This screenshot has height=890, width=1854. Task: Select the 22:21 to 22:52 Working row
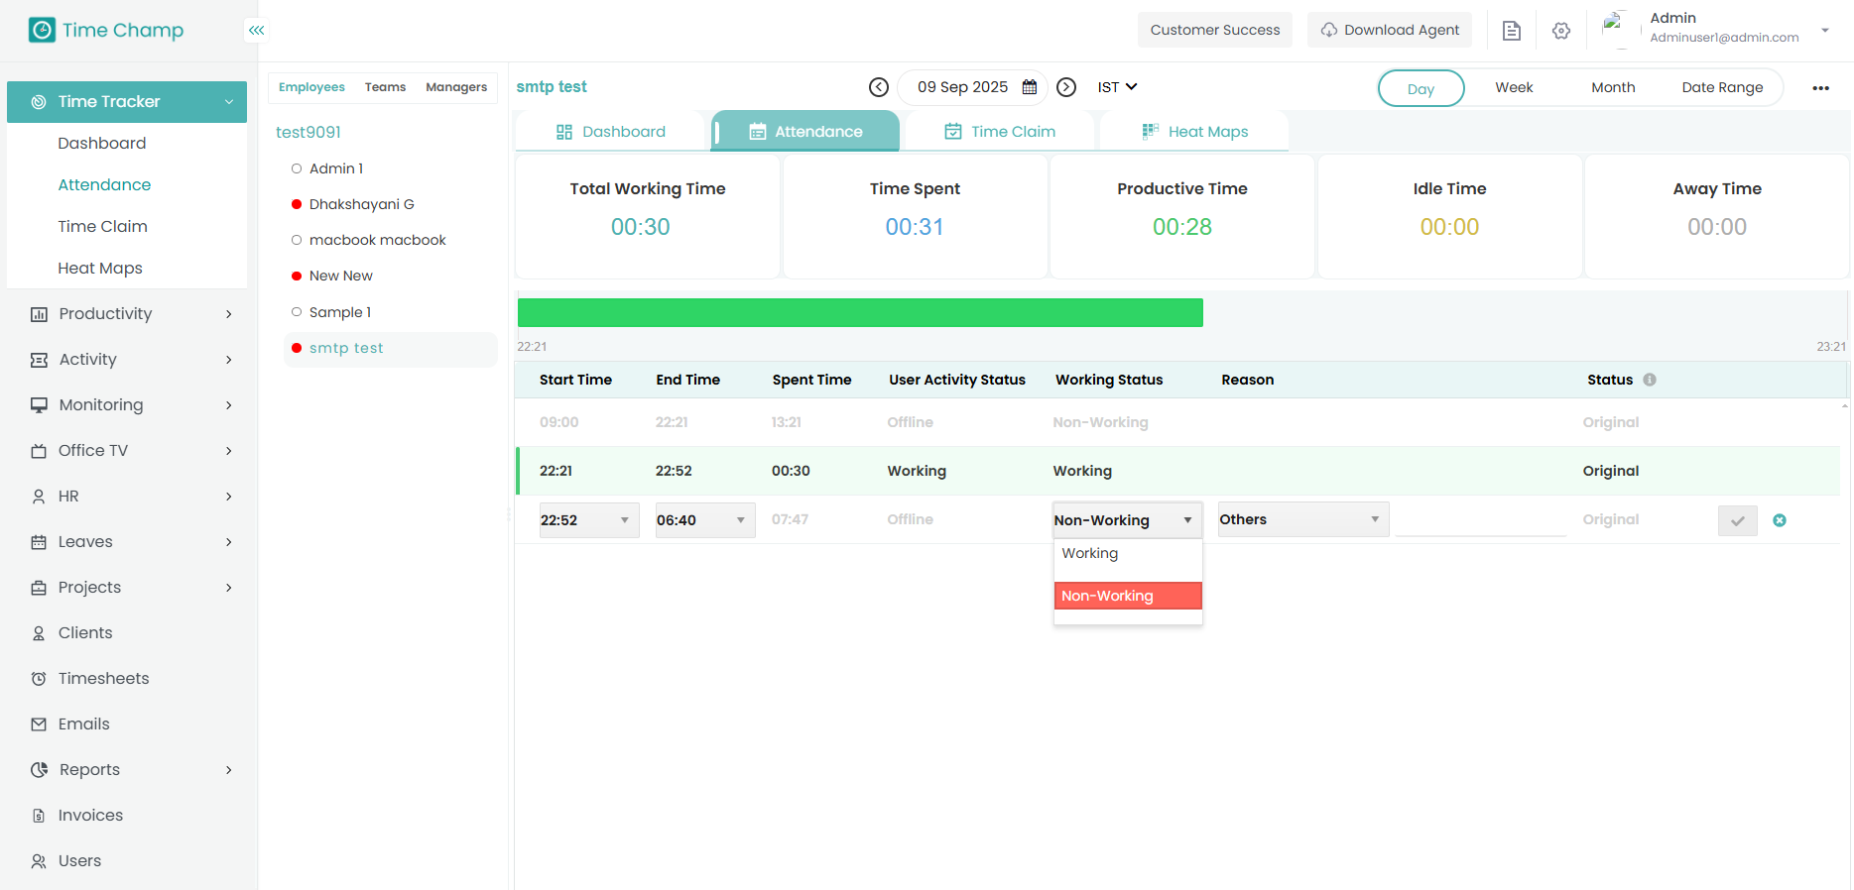(1178, 471)
